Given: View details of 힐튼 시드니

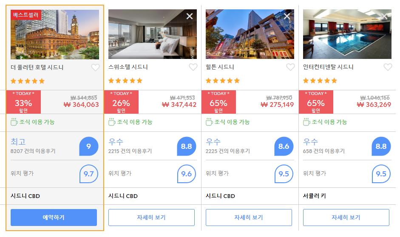Looking at the screenshot, I should [249, 217].
